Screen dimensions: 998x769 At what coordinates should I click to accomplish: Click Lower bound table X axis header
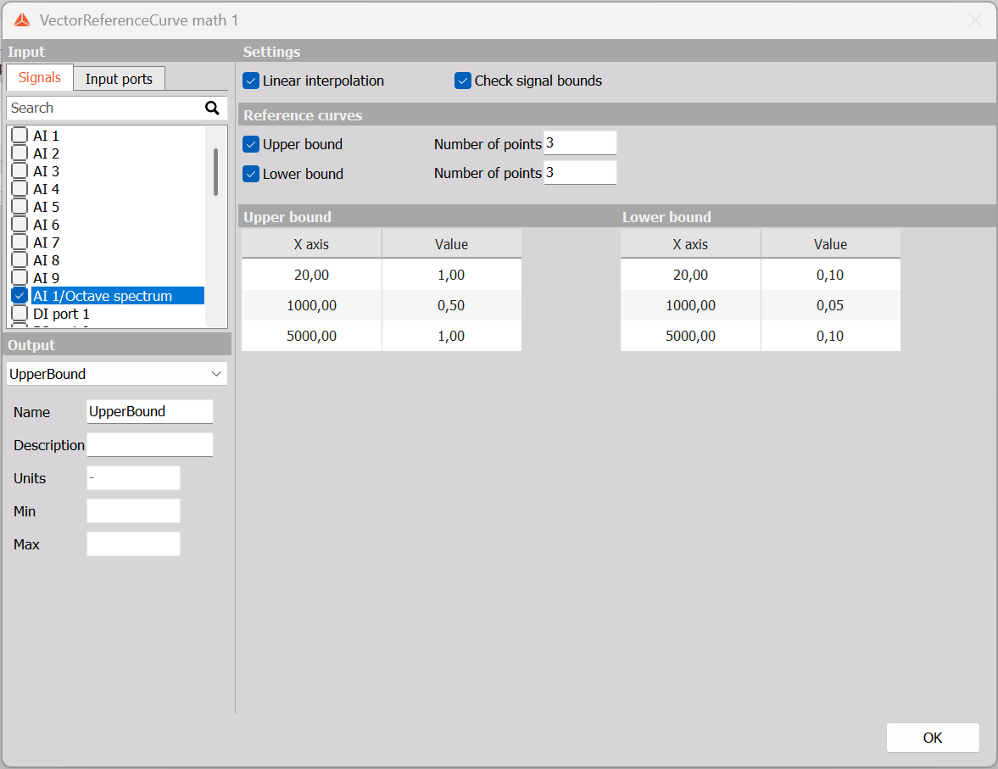(690, 244)
